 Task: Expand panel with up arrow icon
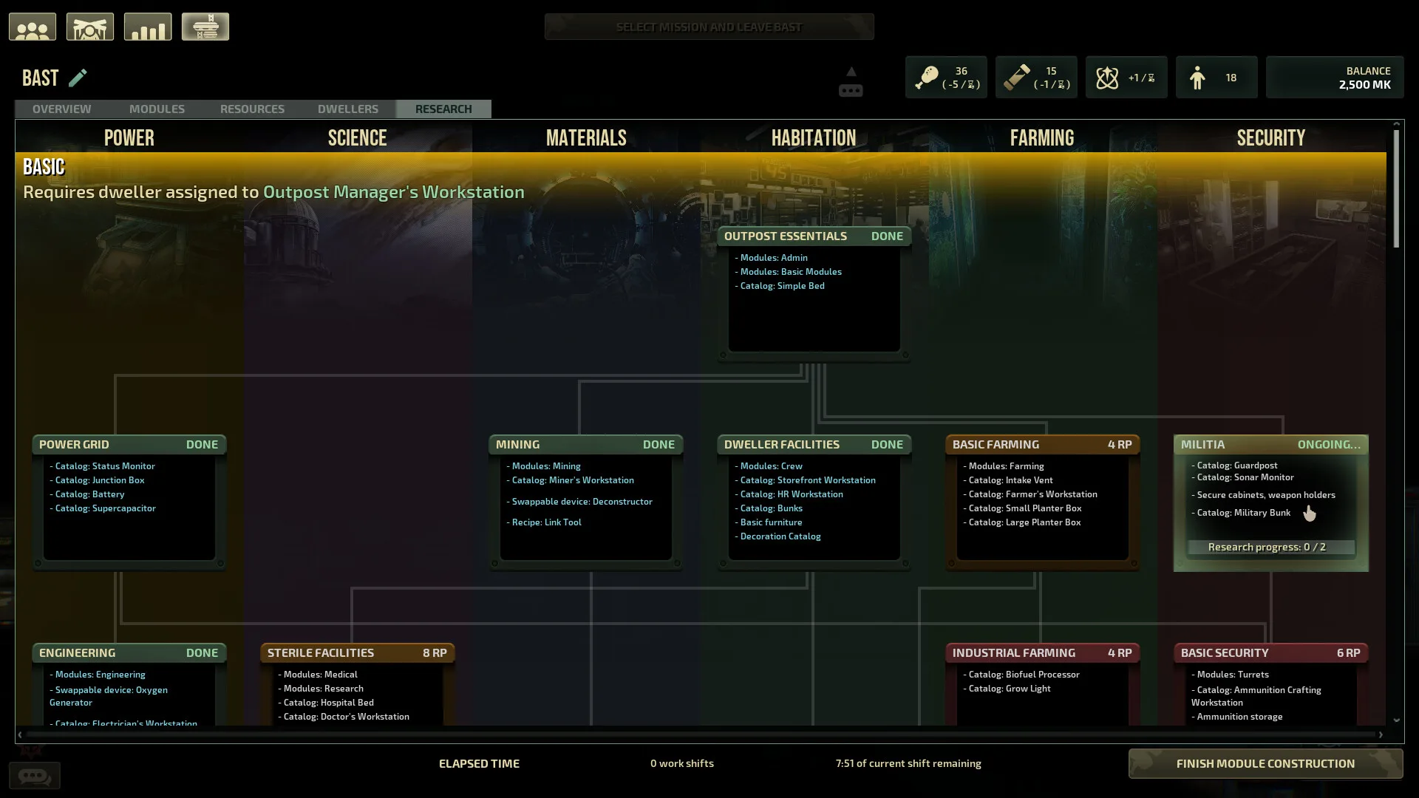click(x=851, y=72)
